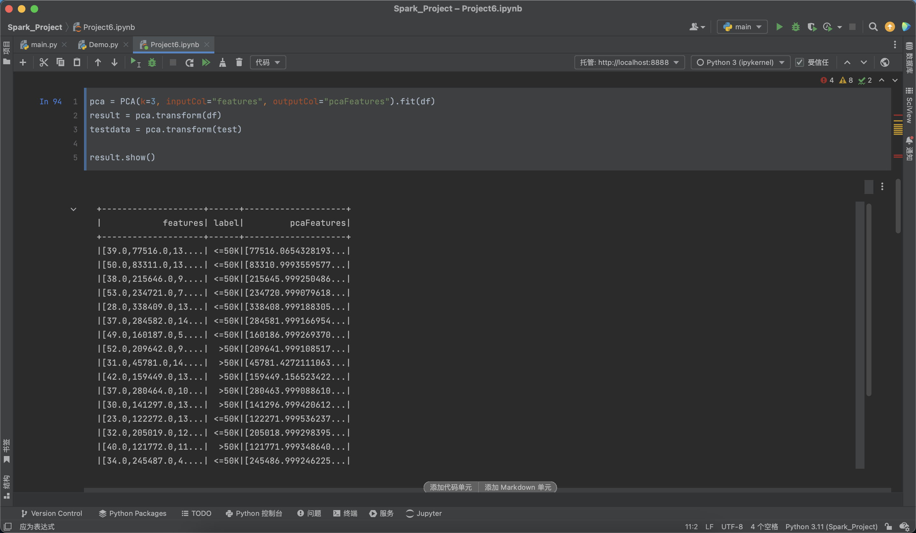Click the UTF-8 encoding status entry
Viewport: 916px width, 533px height.
(732, 526)
